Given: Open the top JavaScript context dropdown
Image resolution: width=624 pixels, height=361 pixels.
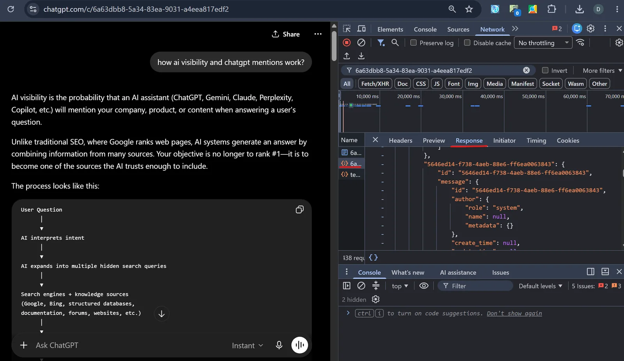Looking at the screenshot, I should (x=400, y=286).
